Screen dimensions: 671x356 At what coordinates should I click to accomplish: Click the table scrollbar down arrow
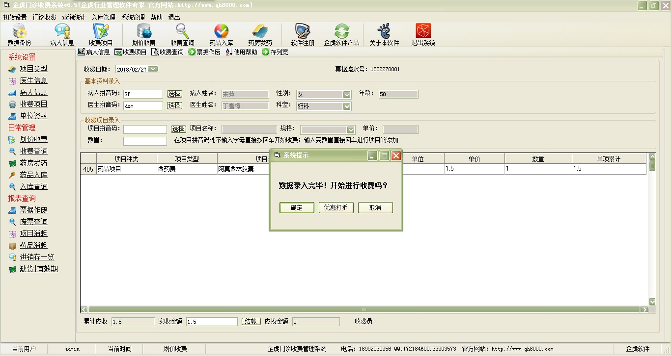pyautogui.click(x=652, y=302)
